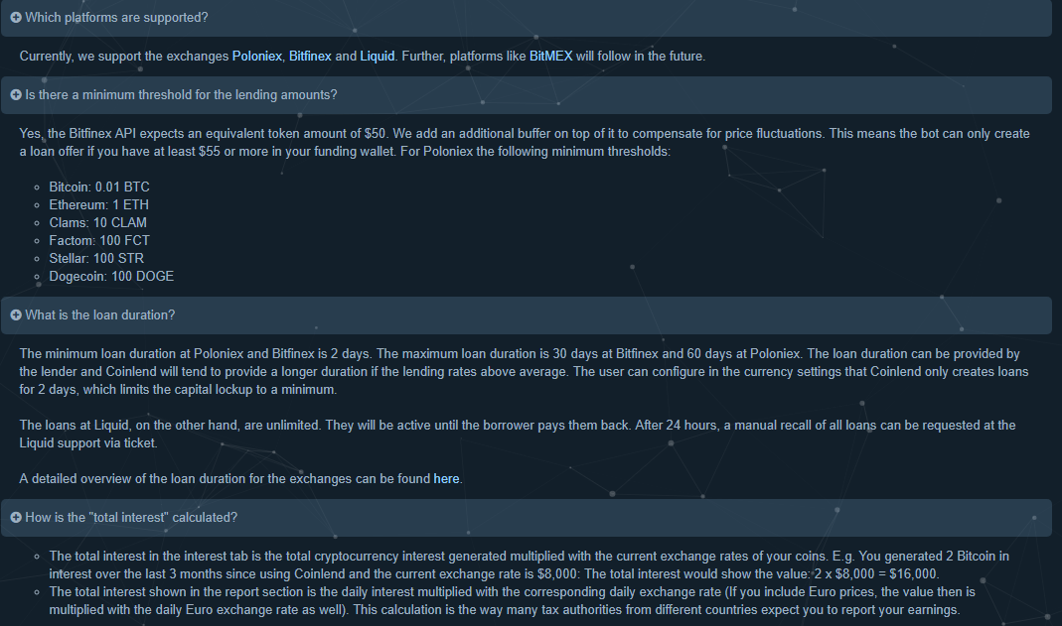Open the Poloniex exchange link
This screenshot has width=1062, height=626.
coord(256,57)
